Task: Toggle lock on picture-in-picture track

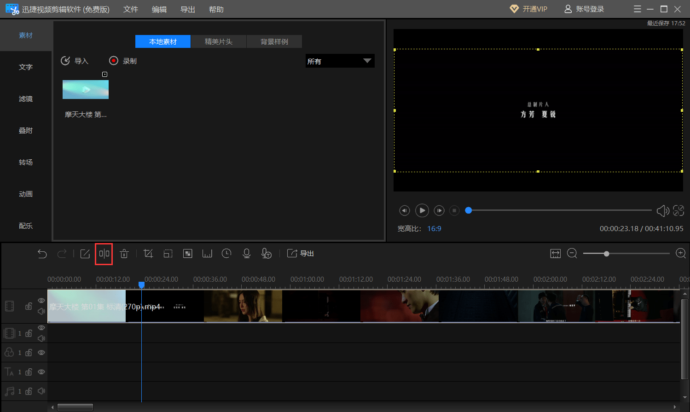Action: (x=29, y=333)
